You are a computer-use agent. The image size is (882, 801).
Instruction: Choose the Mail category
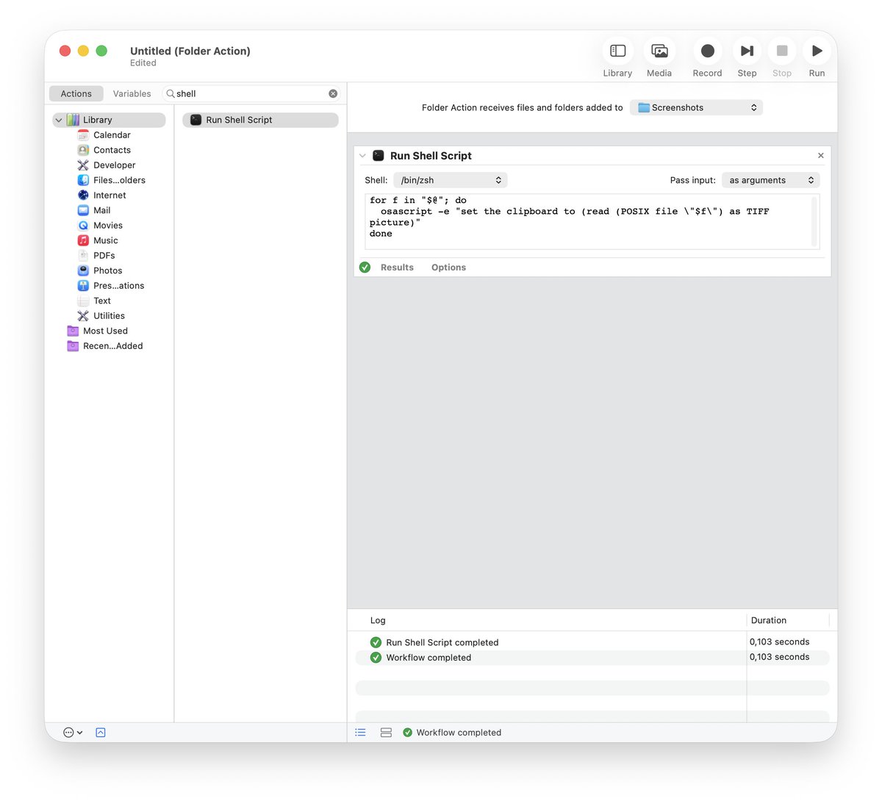(101, 210)
